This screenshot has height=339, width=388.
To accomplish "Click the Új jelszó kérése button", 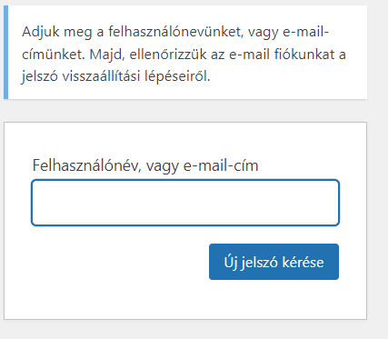I will click(x=274, y=262).
